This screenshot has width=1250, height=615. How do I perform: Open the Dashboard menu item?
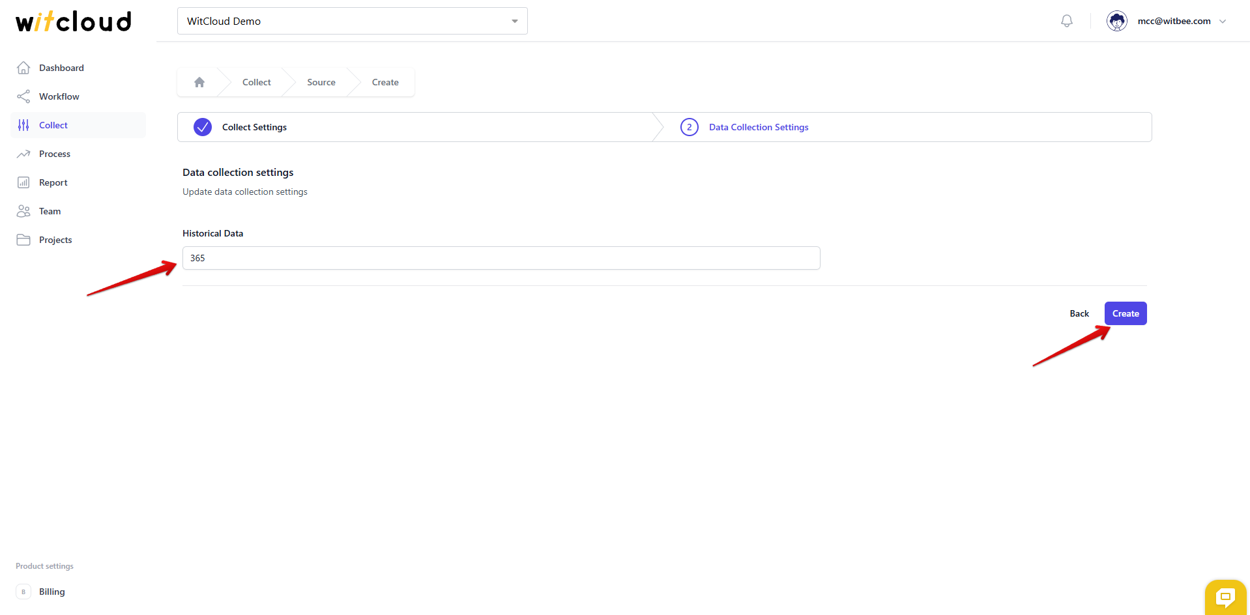tap(61, 68)
